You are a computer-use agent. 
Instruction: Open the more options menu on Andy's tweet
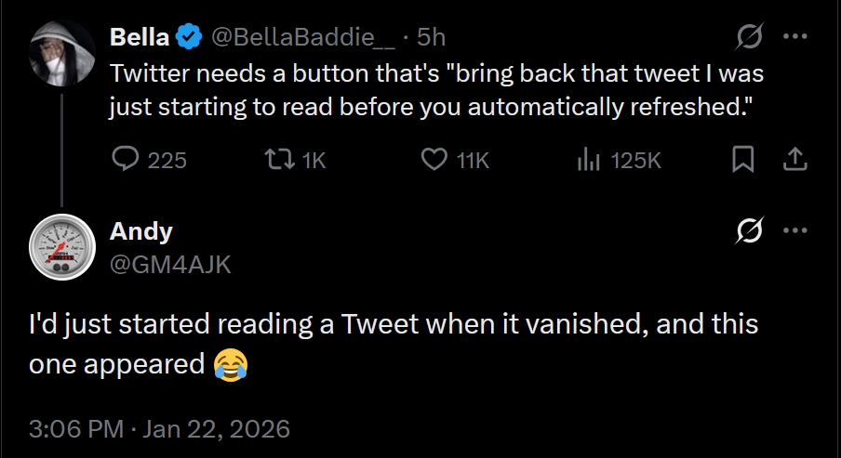[794, 230]
